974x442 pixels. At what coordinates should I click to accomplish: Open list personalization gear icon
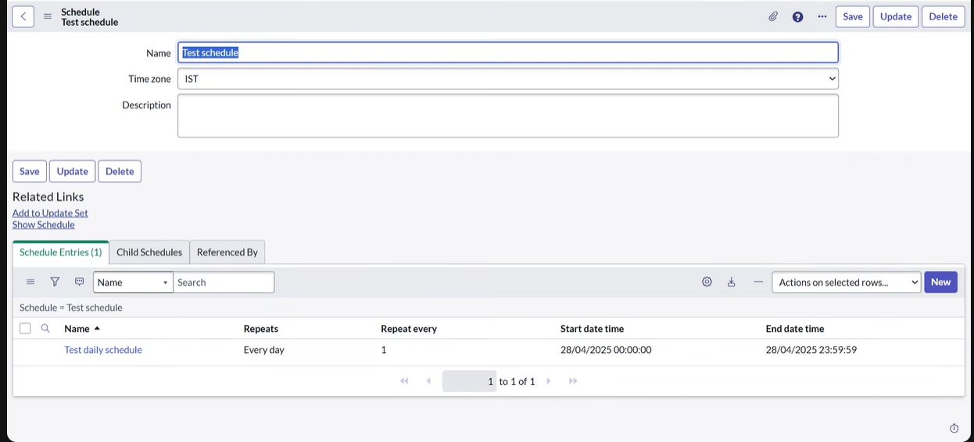[x=707, y=282]
